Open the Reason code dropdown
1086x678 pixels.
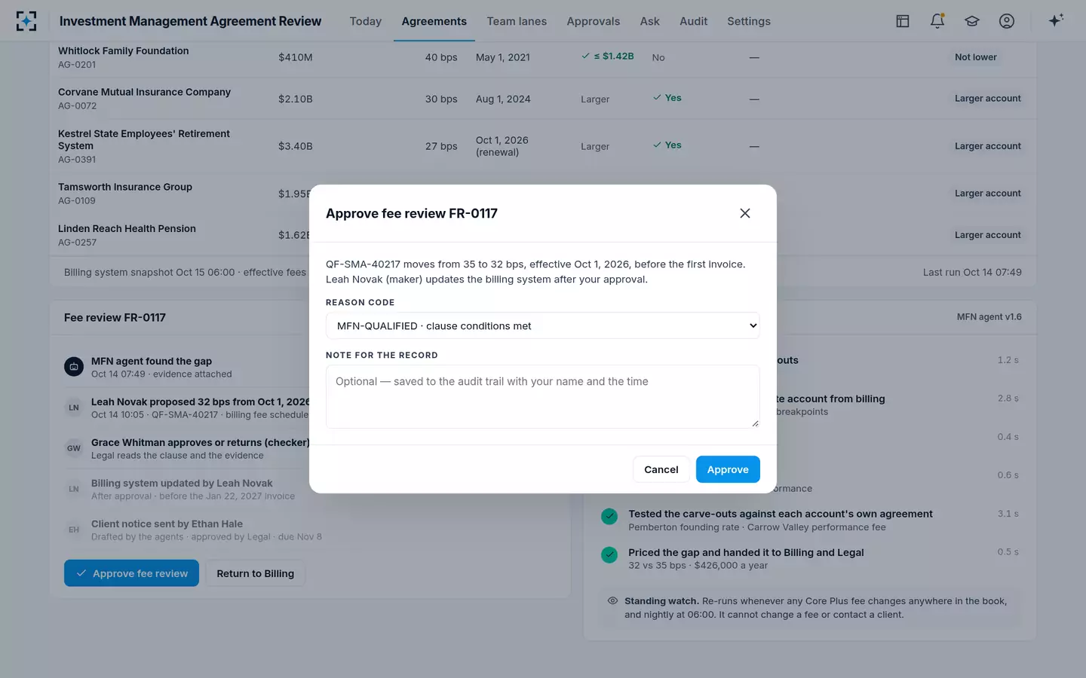tap(543, 325)
